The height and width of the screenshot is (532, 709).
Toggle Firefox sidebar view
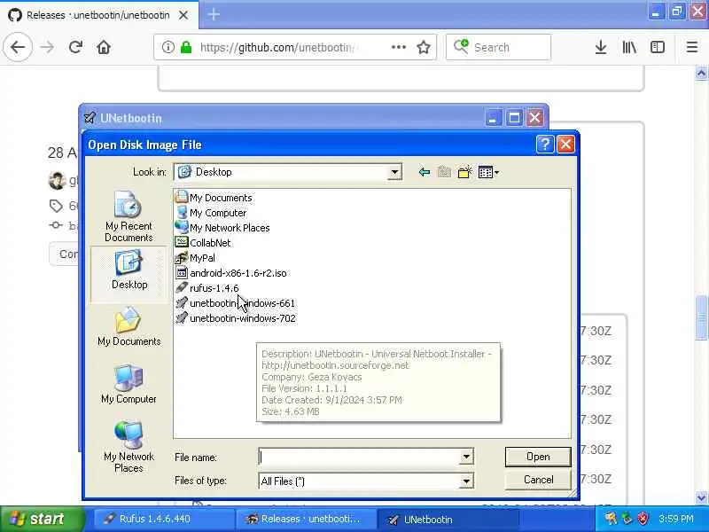pos(658,47)
